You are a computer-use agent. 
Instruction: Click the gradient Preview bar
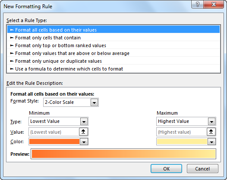point(123,154)
